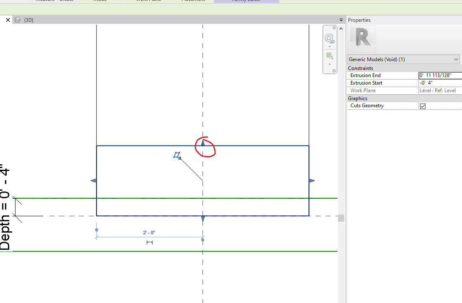Activate the Zoom Region tool on navigation bar
The height and width of the screenshot is (303, 462).
pos(330,55)
